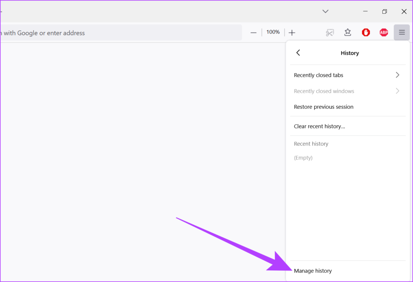Click the Manage history option
The height and width of the screenshot is (282, 413).
[x=313, y=270]
